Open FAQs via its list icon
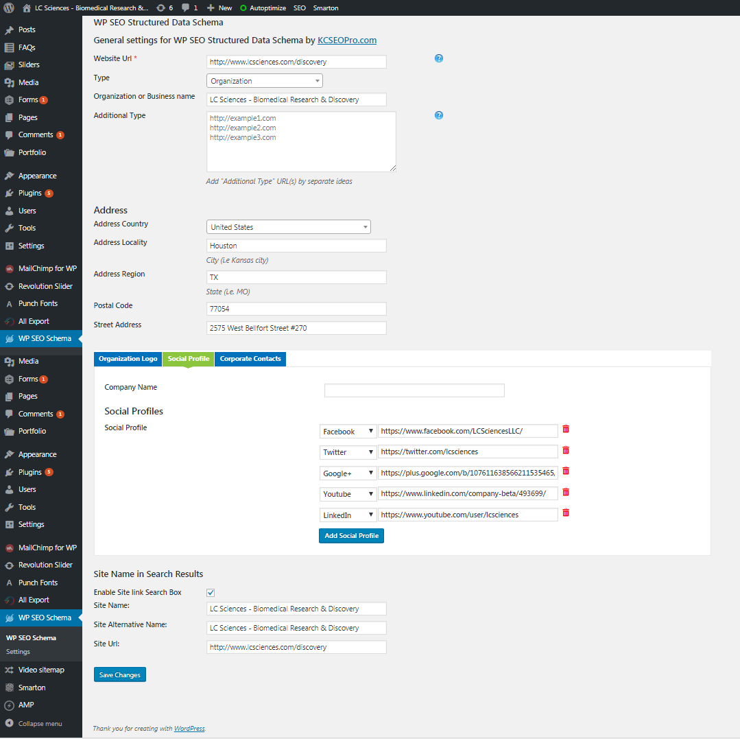The width and height of the screenshot is (740, 739). pos(9,48)
